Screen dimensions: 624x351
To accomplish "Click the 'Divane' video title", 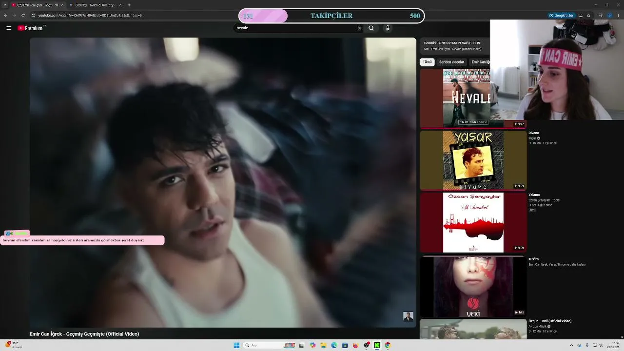I will 534,133.
